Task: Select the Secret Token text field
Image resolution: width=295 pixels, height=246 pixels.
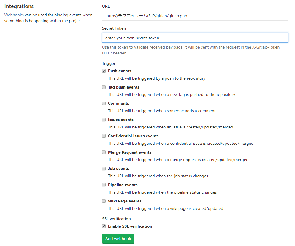Action: pyautogui.click(x=195, y=38)
